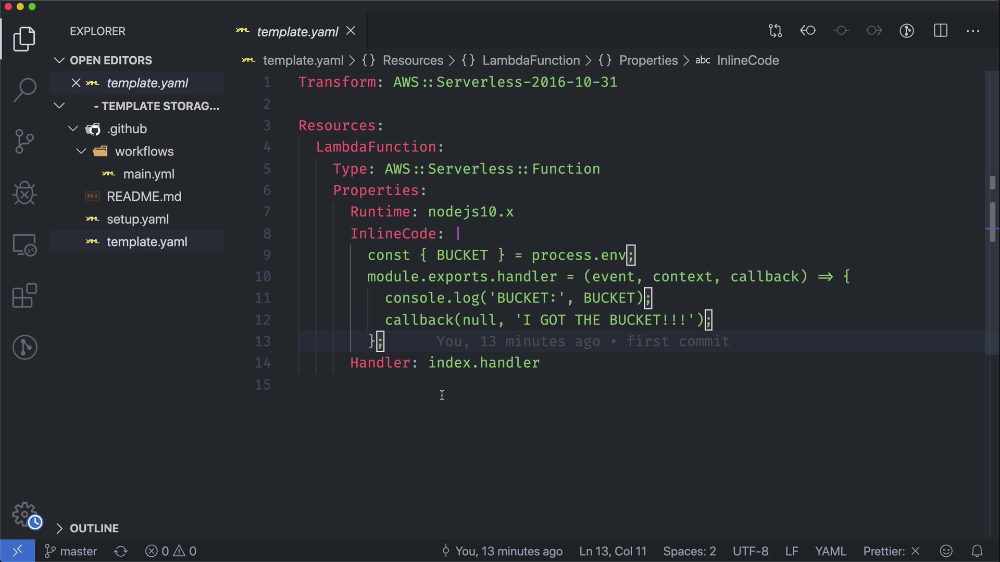The image size is (1000, 562).
Task: Click the Split Editor Right icon
Action: point(941,31)
